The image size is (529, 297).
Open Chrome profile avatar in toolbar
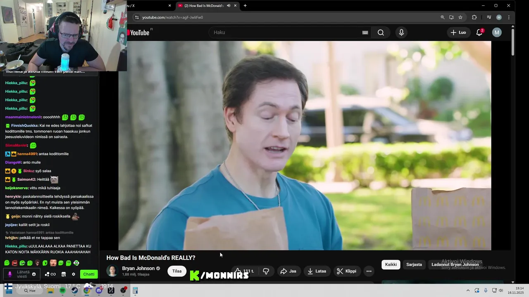click(499, 17)
